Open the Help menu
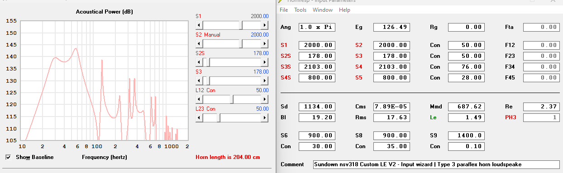Viewport: 563px width, 173px height. pyautogui.click(x=344, y=10)
